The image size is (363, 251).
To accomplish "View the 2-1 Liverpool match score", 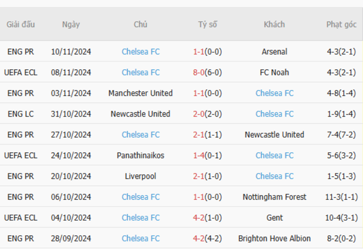I will (x=199, y=176).
